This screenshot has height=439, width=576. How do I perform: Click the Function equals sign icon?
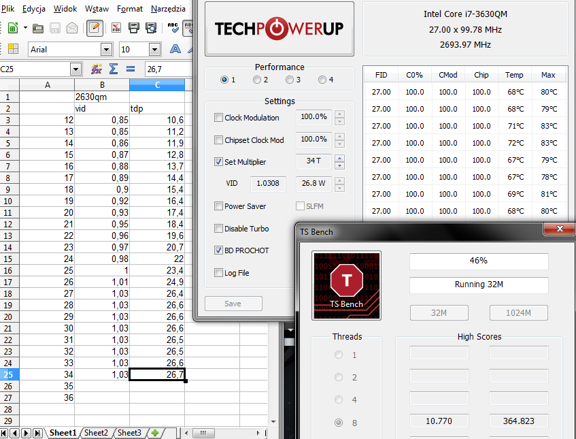tap(131, 69)
